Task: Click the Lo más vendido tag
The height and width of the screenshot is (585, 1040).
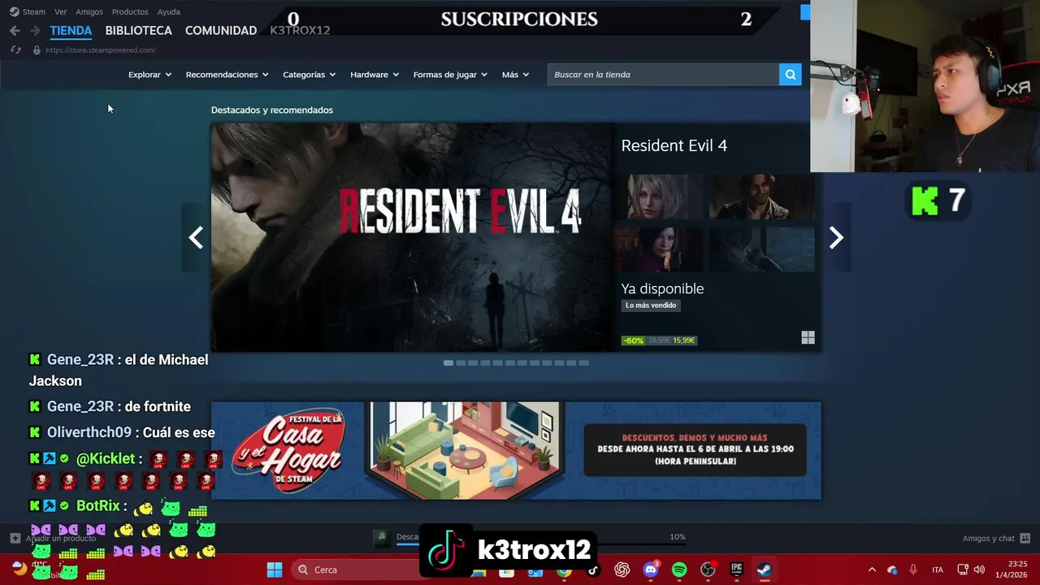Action: pos(651,305)
